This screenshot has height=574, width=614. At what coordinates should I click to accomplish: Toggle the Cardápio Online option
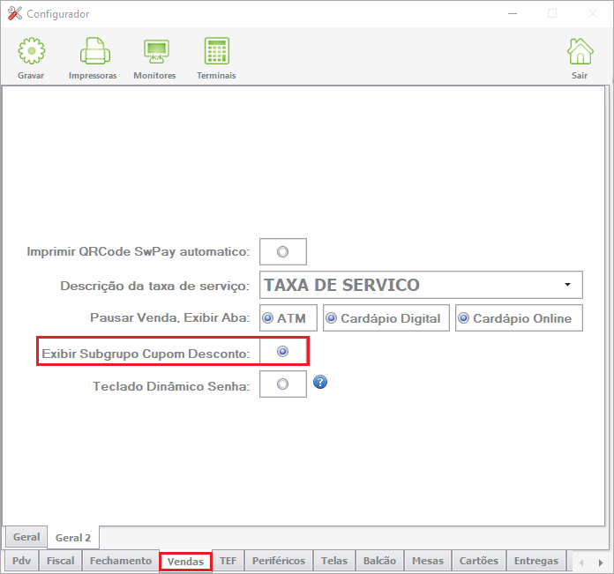464,318
